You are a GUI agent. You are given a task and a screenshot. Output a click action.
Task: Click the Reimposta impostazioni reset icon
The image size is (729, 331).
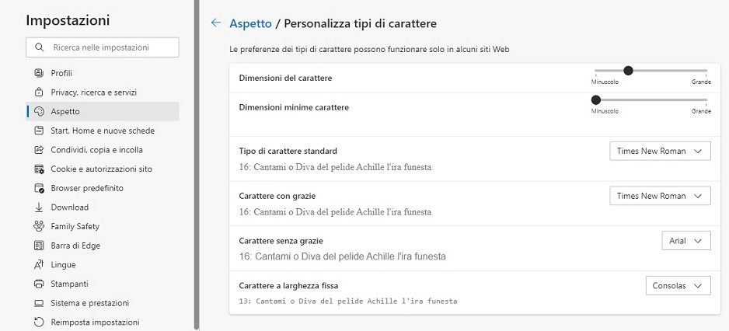(39, 322)
